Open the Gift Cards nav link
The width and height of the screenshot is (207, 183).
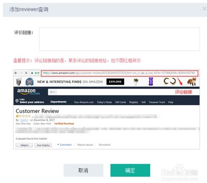click(x=120, y=102)
